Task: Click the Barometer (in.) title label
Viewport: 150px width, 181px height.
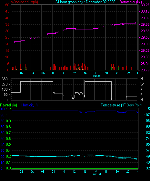Action: click(131, 2)
